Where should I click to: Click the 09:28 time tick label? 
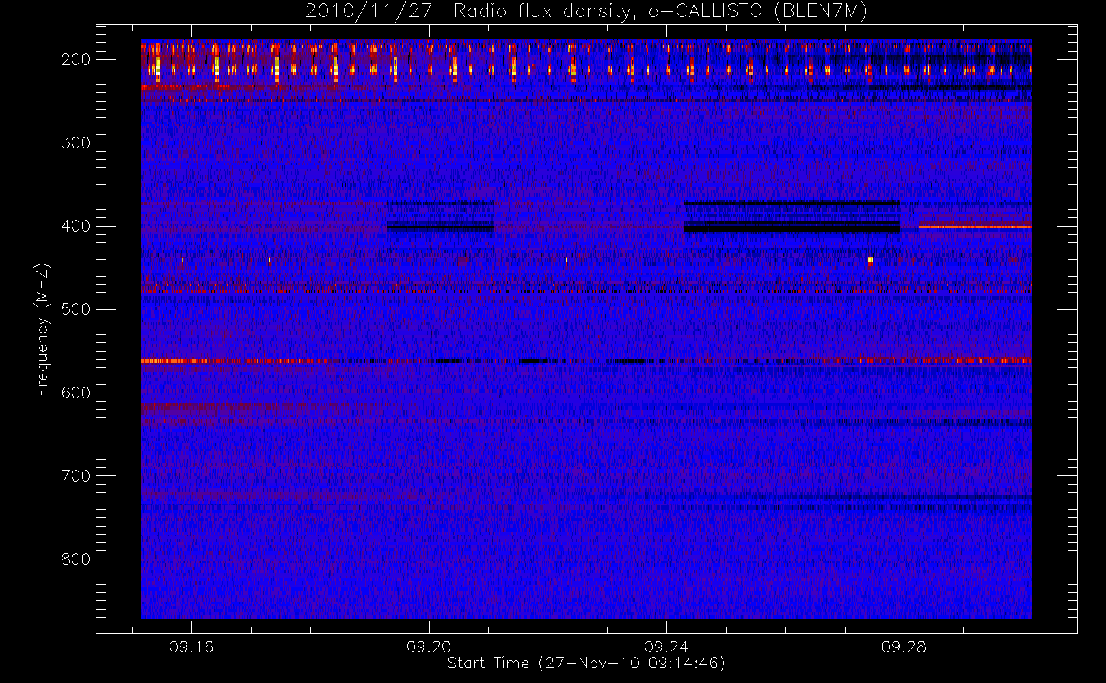903,647
